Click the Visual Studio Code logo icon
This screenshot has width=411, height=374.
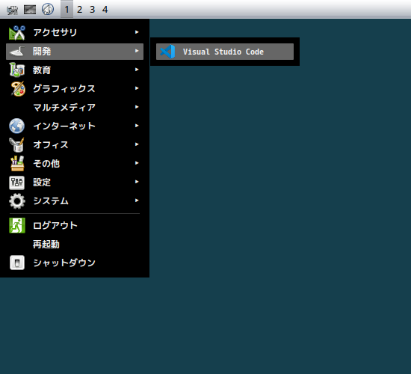click(167, 52)
